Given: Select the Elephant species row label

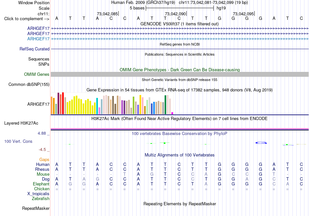Looking at the screenshot, I should pyautogui.click(x=41, y=184).
